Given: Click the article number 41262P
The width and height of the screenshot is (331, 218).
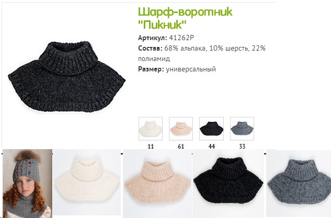Looking at the screenshot, I should coord(181,38).
